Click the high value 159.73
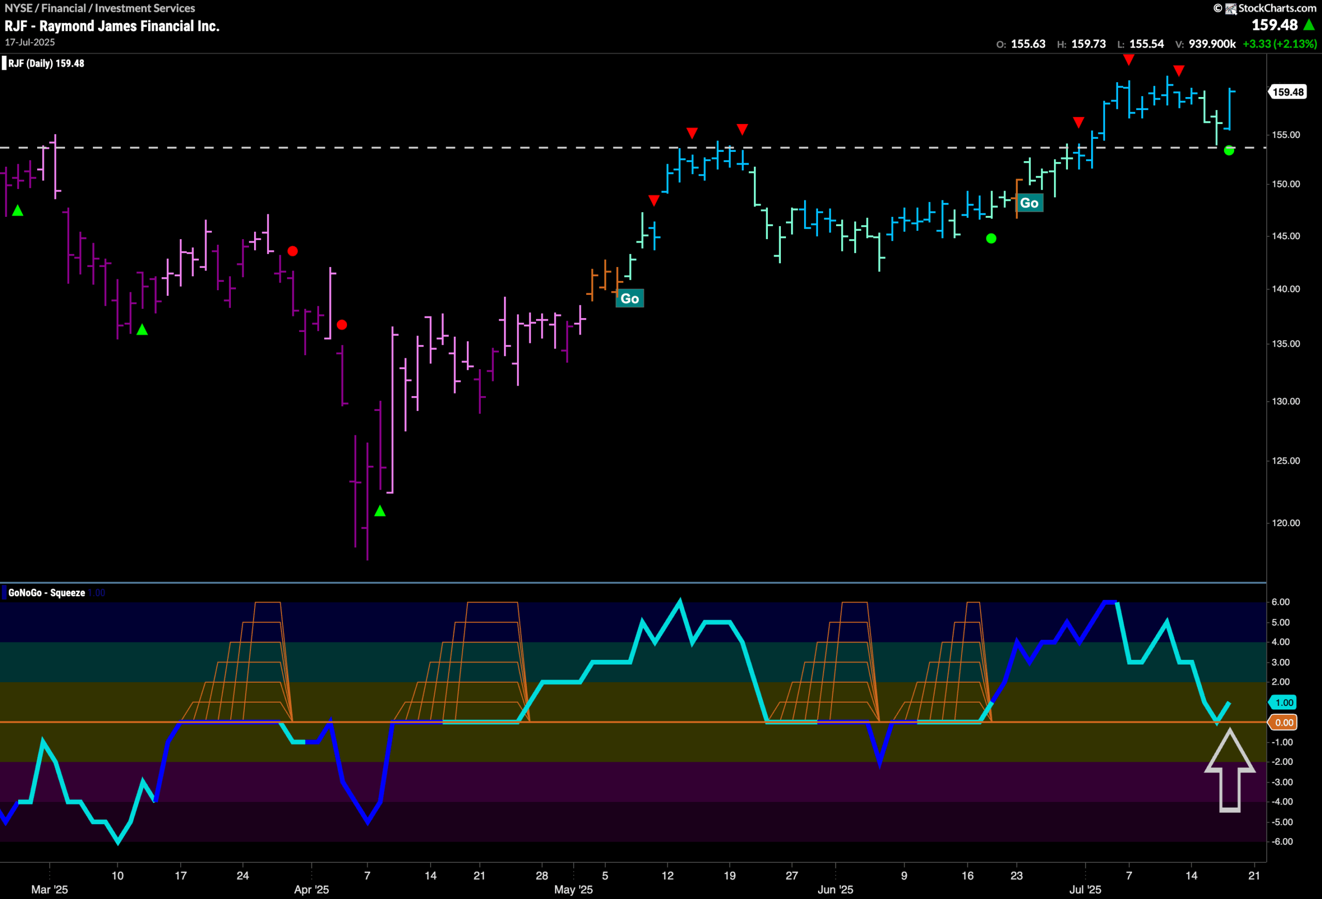This screenshot has height=899, width=1322. (1089, 44)
